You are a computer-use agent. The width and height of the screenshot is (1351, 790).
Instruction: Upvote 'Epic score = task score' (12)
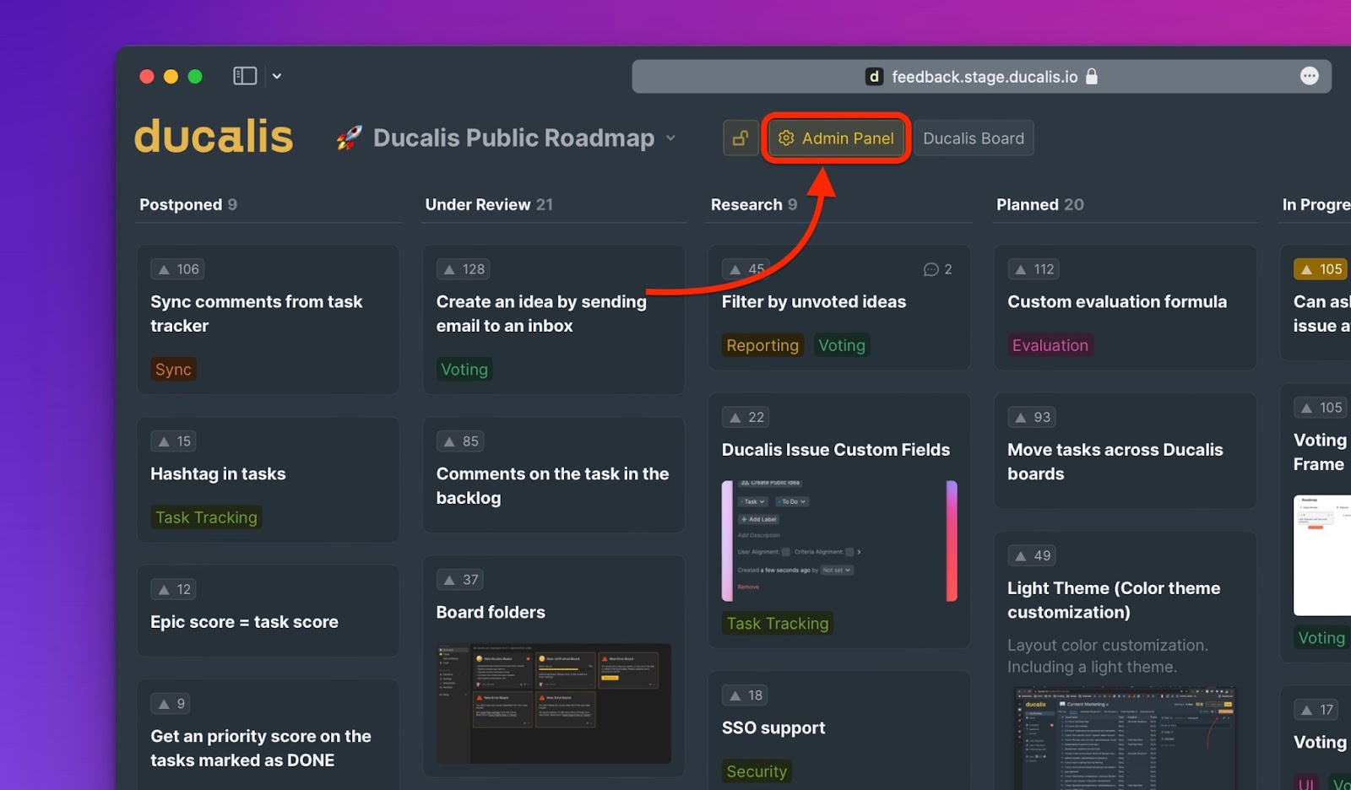pos(173,589)
